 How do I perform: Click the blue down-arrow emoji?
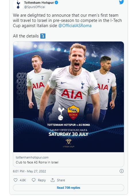pos(43,36)
